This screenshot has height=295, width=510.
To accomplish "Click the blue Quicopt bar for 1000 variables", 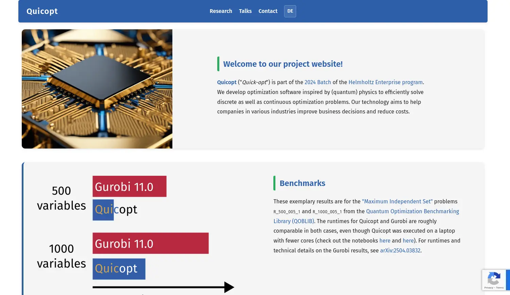I will click(x=119, y=269).
